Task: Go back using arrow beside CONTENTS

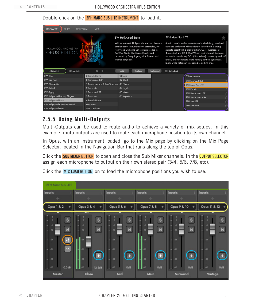Action: [x=21, y=7]
